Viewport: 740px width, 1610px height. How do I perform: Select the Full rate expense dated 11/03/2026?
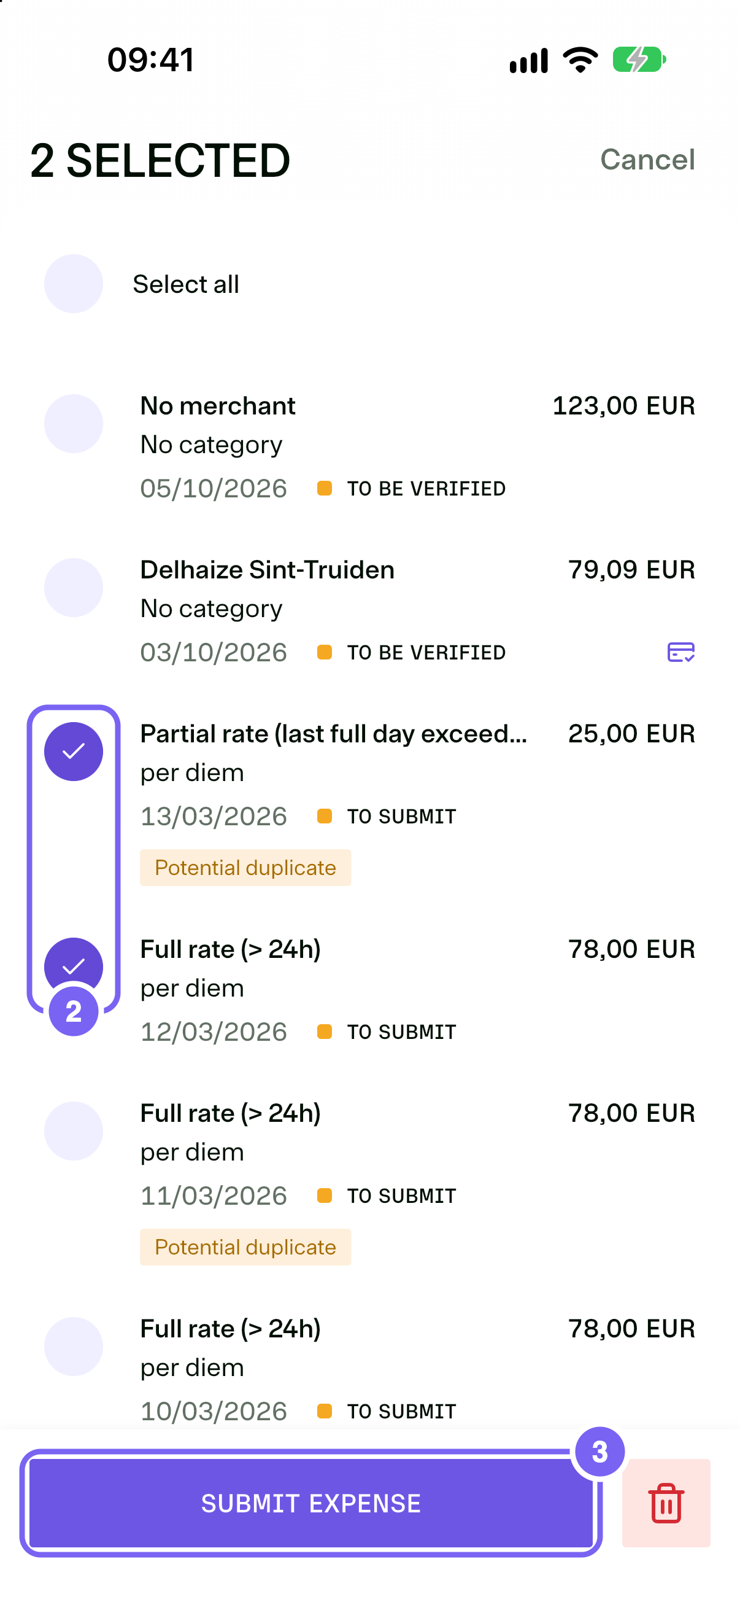click(x=74, y=1130)
